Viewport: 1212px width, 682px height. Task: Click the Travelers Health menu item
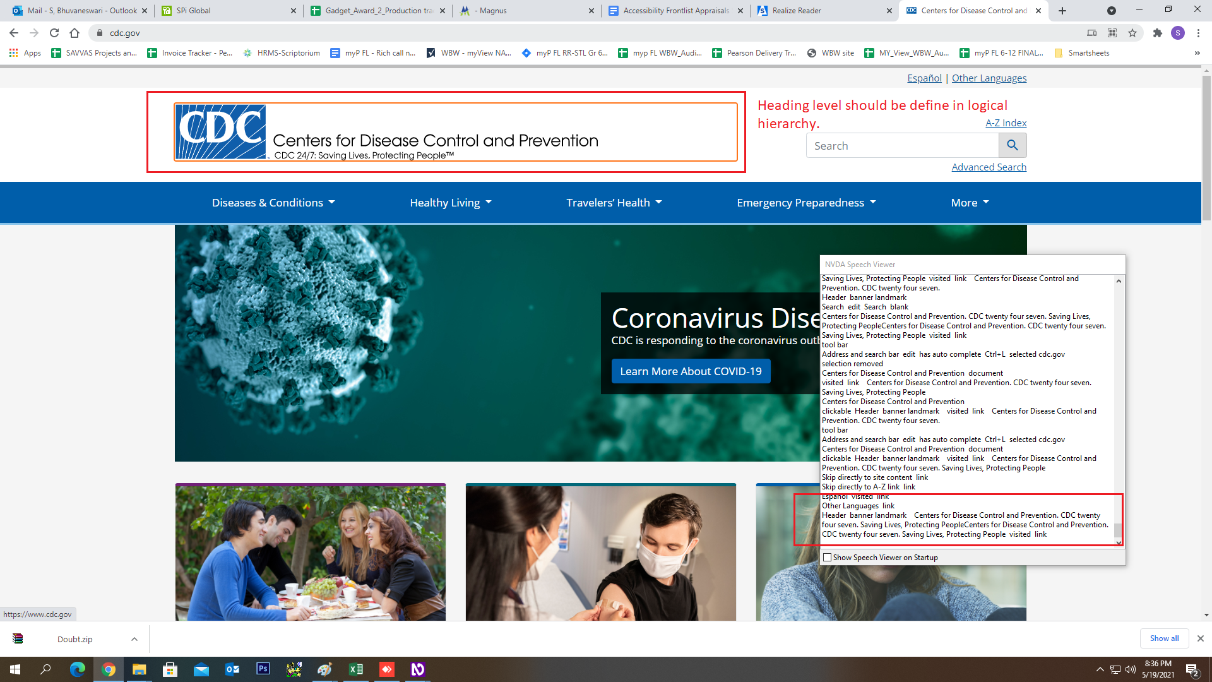[614, 202]
